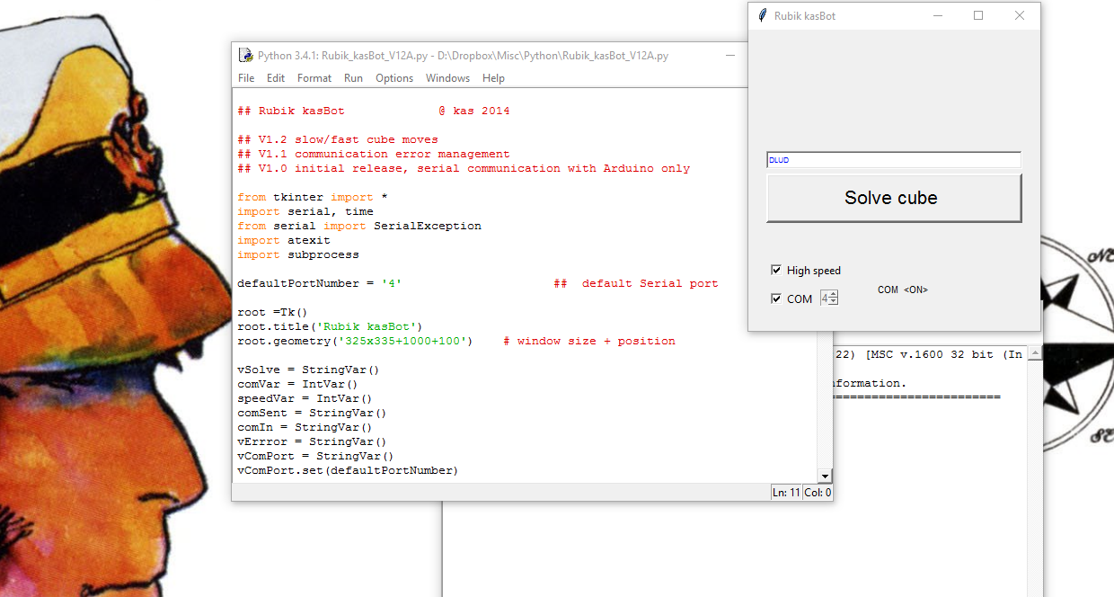
Task: Click the 'COM <ON>' status label
Action: [x=903, y=290]
